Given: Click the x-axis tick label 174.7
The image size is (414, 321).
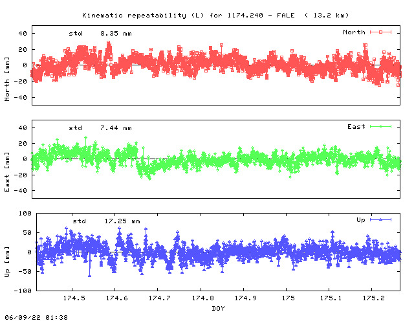Looking at the screenshot, I should tap(160, 298).
